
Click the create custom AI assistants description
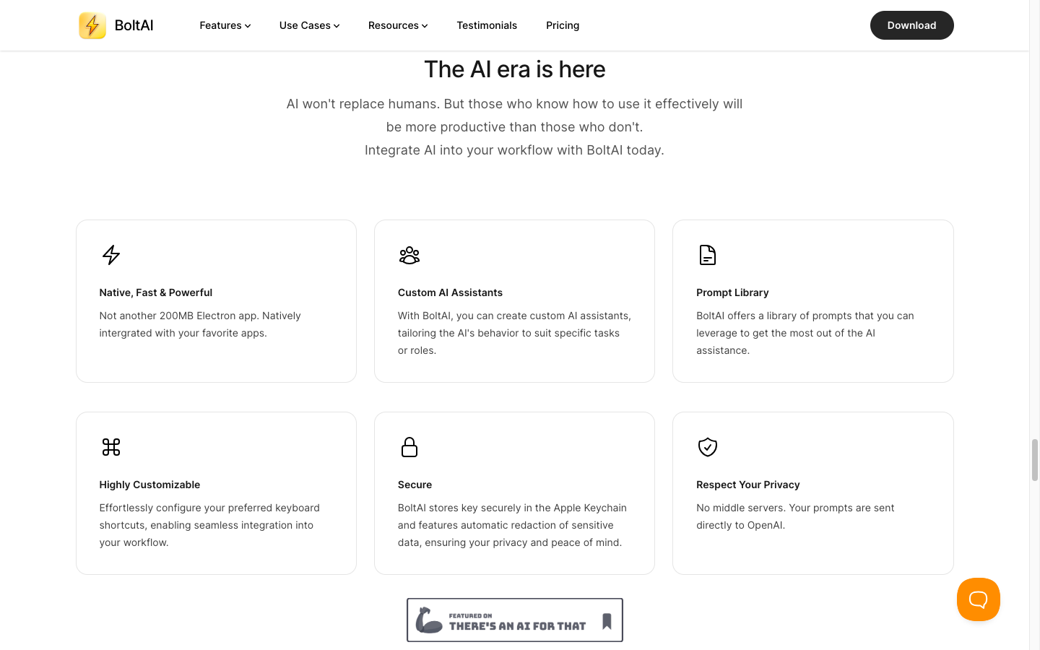pyautogui.click(x=514, y=333)
